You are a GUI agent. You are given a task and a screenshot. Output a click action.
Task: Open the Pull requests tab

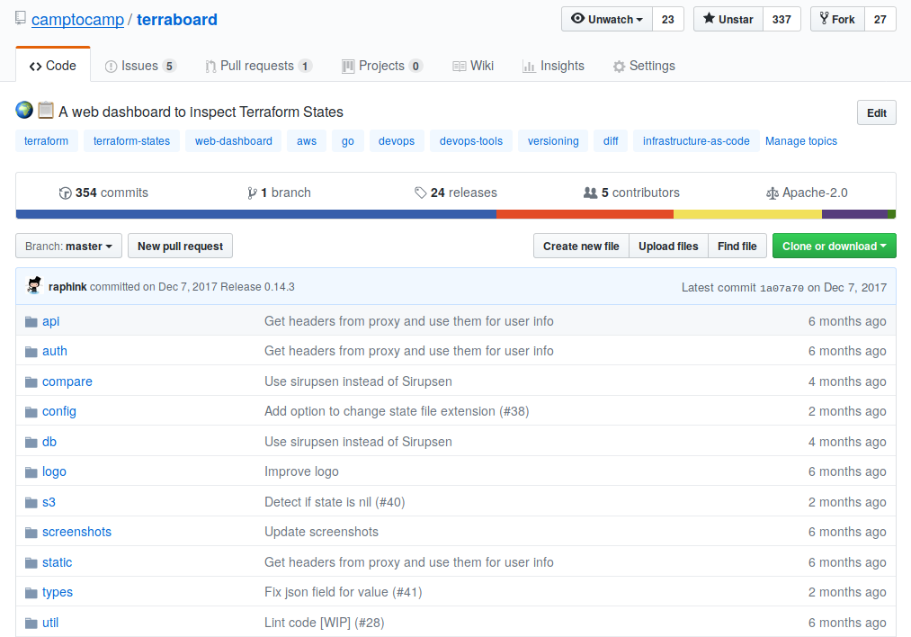coord(258,66)
